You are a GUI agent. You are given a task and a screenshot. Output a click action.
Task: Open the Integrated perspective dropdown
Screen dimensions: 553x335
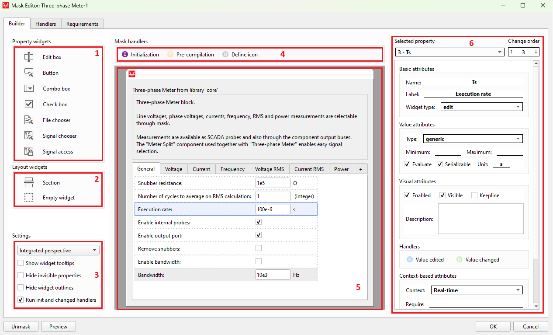click(x=59, y=251)
